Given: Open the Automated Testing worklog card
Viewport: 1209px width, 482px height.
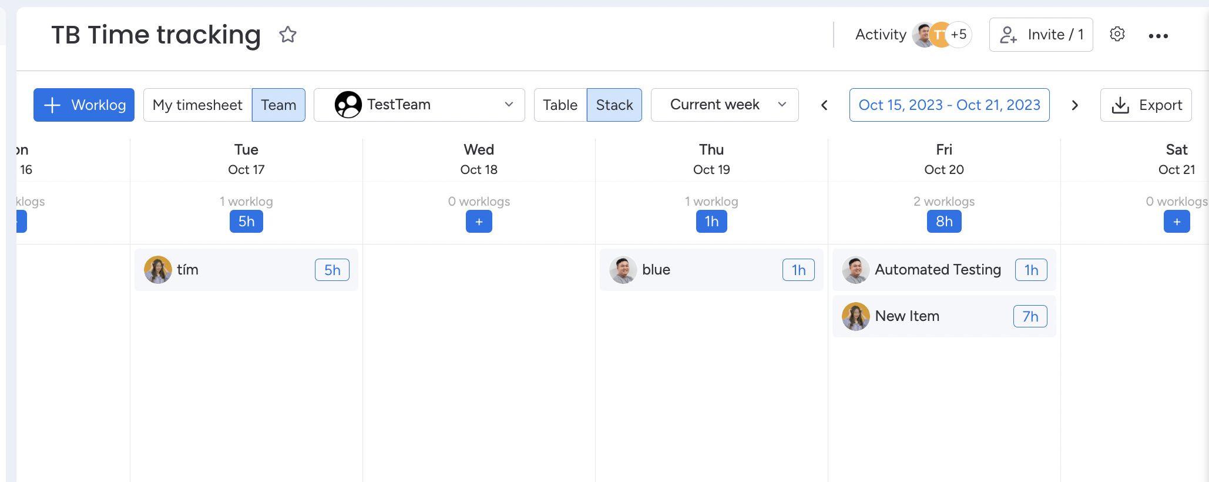Looking at the screenshot, I should pos(938,270).
